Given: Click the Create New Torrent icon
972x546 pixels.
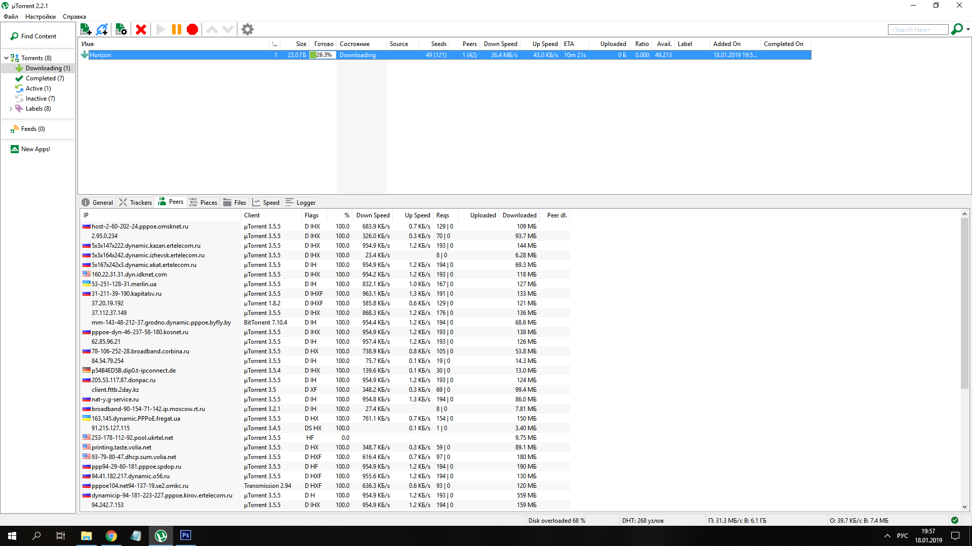Looking at the screenshot, I should (121, 29).
